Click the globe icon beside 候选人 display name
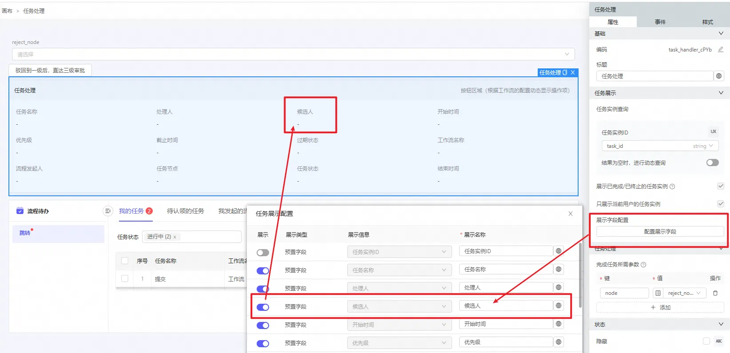 (x=559, y=305)
